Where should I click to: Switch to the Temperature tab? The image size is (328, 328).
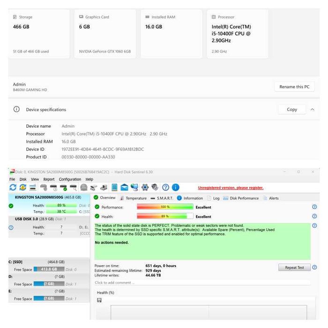click(133, 198)
